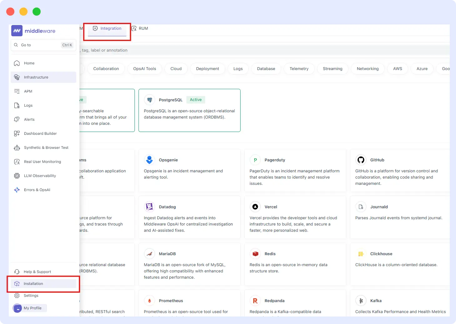Switch to the Integration tab
This screenshot has height=324, width=456.
click(x=107, y=28)
